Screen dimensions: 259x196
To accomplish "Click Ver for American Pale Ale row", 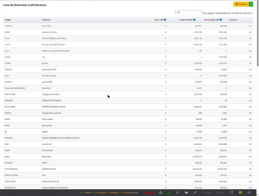I will coord(250,32).
